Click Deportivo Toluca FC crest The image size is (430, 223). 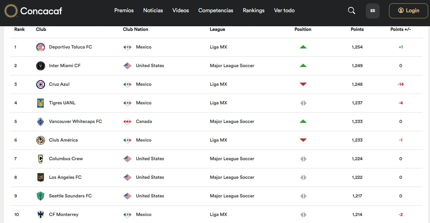41,47
